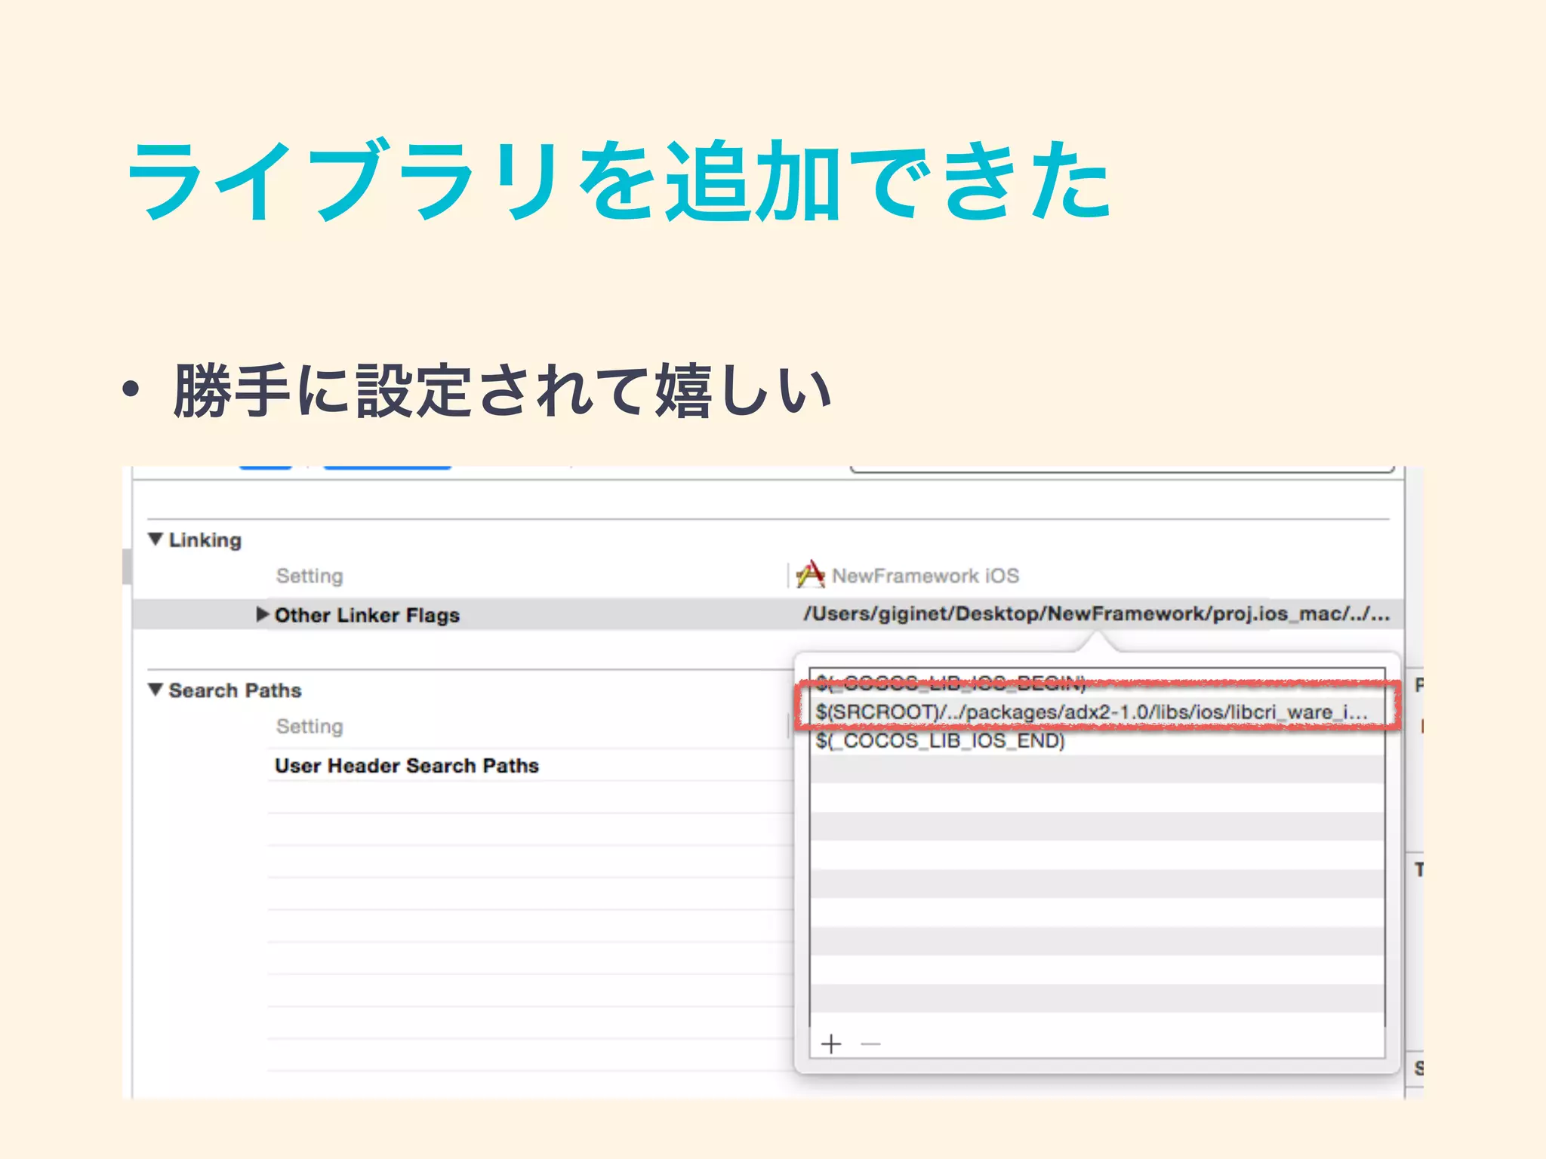Collapse the Search Paths section triangle

156,690
